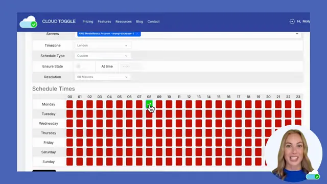Enable the Wednesday 12 schedule slot

pyautogui.click(x=189, y=123)
